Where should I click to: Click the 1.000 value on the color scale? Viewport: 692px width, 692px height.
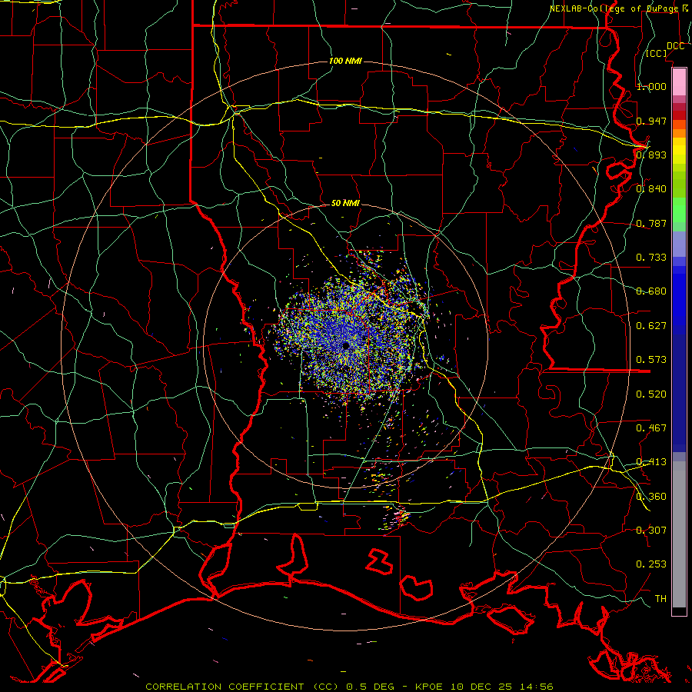[651, 86]
